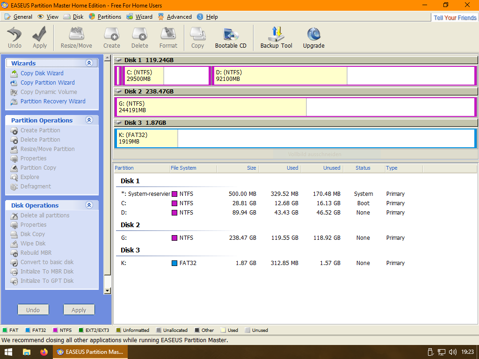Collapse the Disk Operations panel
The height and width of the screenshot is (359, 479).
(x=89, y=205)
